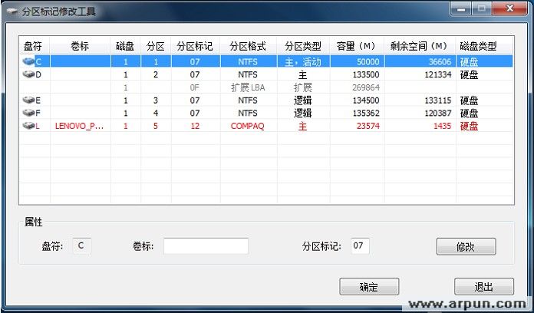Sort by the 分区格式 column header

(249, 46)
